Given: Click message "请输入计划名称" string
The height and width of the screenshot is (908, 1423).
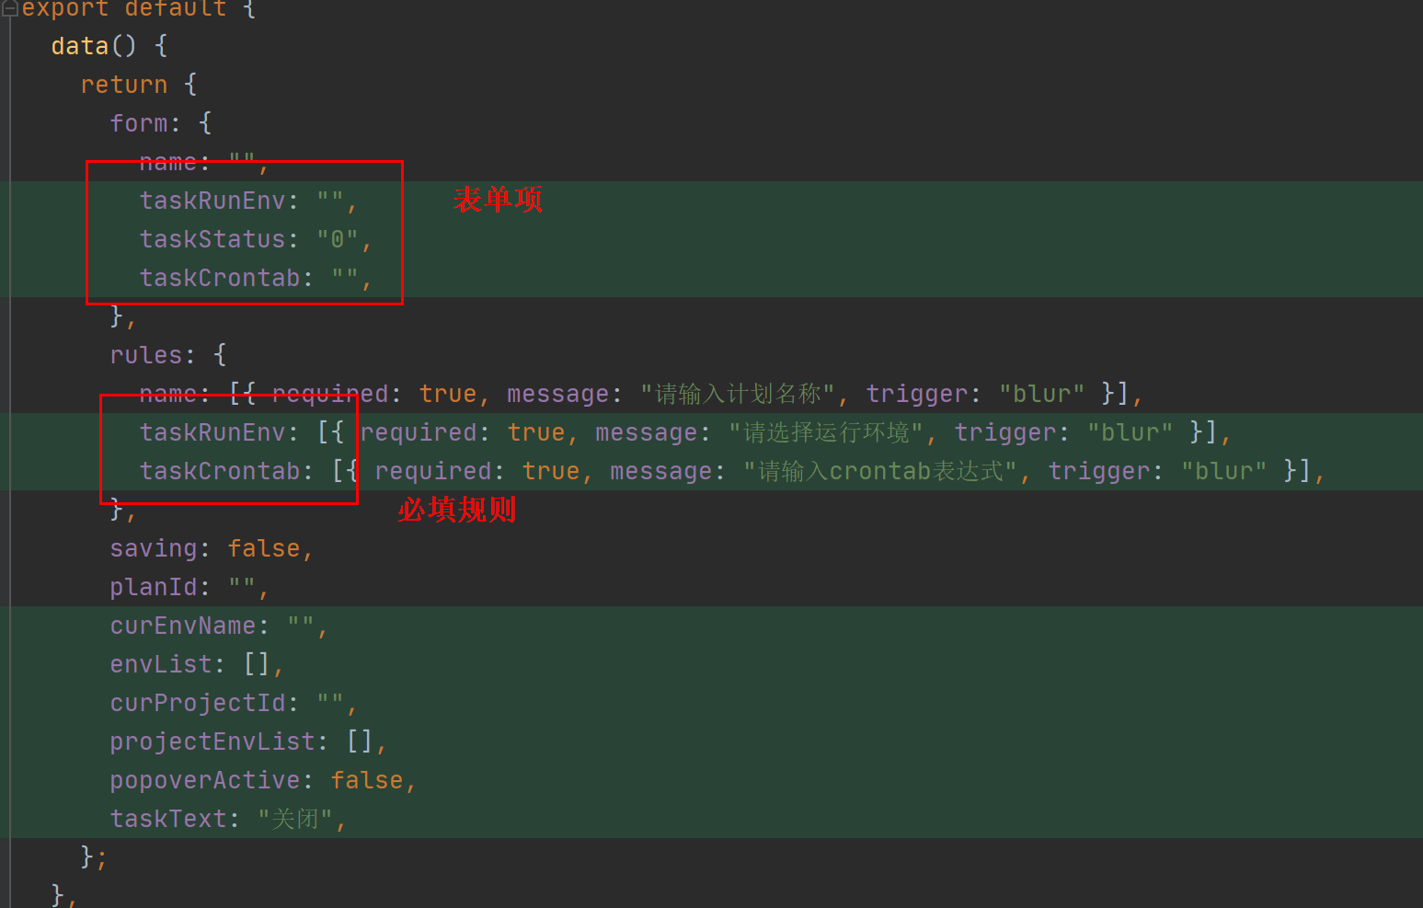Looking at the screenshot, I should 738,394.
